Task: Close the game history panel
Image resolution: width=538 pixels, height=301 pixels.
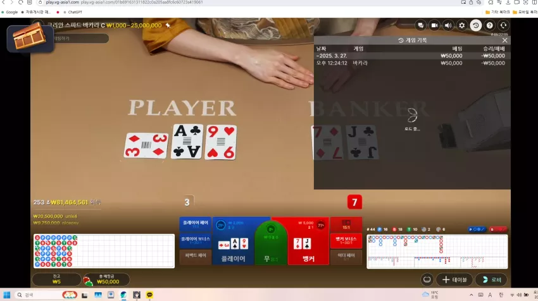Action: pos(504,40)
